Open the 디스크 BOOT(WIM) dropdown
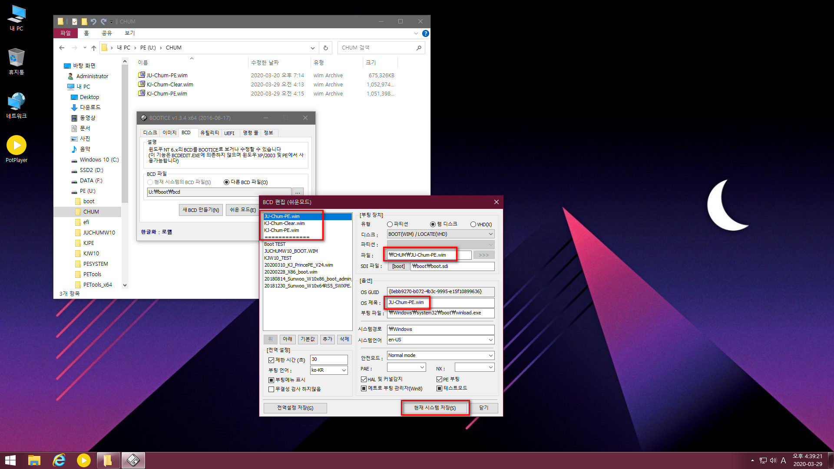Viewport: 834px width, 469px height. pos(441,234)
